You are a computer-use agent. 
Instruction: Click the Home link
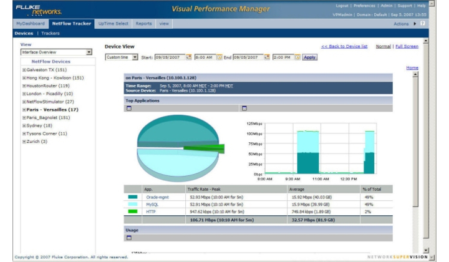click(x=412, y=67)
